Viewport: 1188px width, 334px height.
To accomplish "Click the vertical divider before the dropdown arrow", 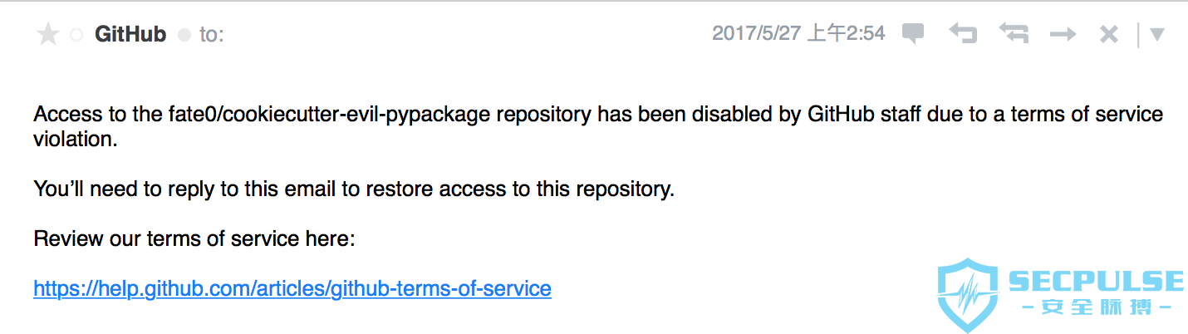I will [x=1137, y=35].
